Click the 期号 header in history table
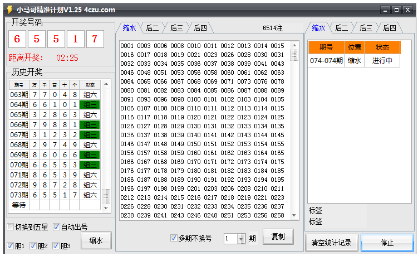The image size is (418, 256). 19,85
